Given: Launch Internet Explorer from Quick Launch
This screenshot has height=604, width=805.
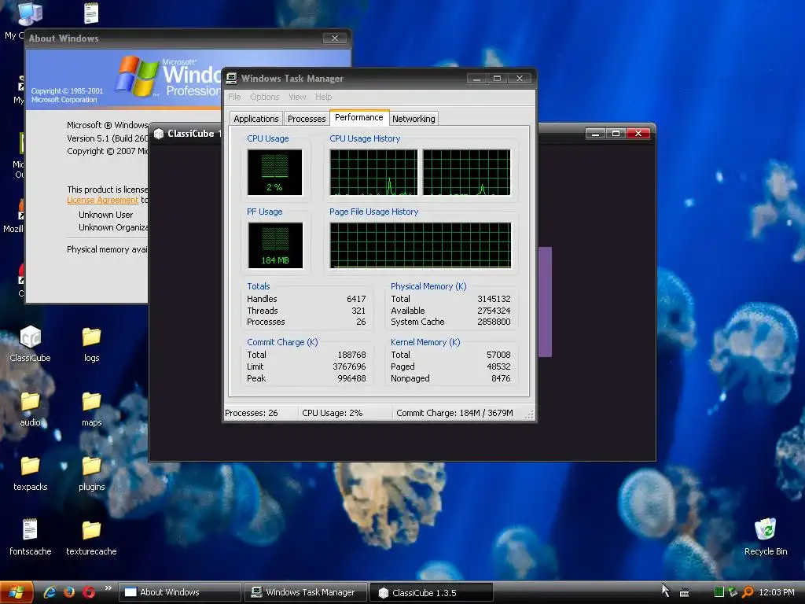Looking at the screenshot, I should tap(50, 591).
